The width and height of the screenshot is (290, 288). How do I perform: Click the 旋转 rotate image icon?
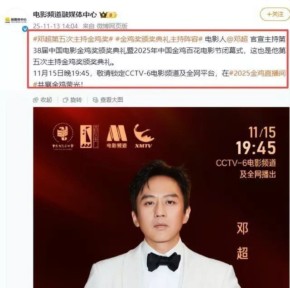65,100
